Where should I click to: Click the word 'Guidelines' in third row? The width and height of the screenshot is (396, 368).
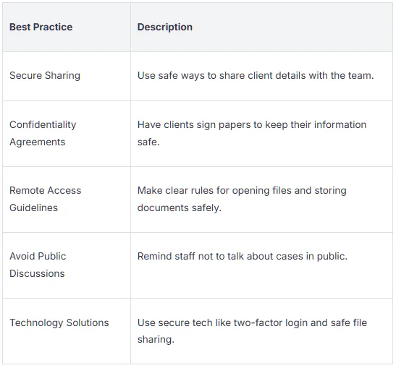point(33,207)
